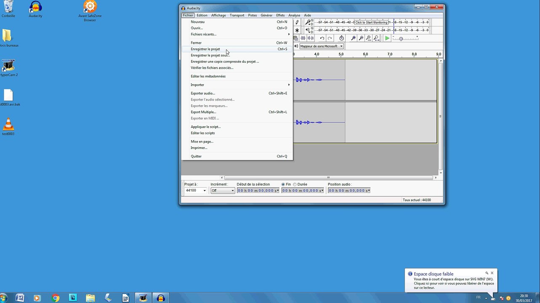
Task: Open the HyperCam 2 desktop icon
Action: [8, 68]
